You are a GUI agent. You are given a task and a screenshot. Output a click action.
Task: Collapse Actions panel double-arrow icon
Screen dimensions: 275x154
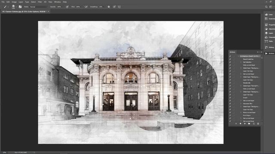pyautogui.click(x=258, y=52)
